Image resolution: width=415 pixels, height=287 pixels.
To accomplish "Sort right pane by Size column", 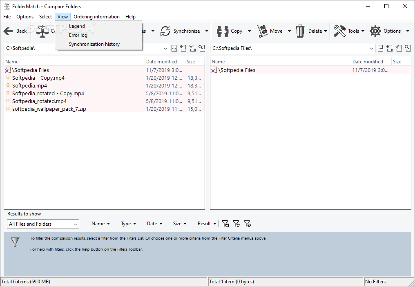I will click(x=401, y=61).
